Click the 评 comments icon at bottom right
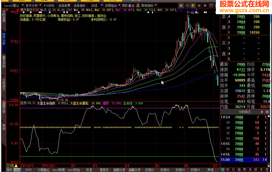This screenshot has width=272, height=172. point(261,169)
